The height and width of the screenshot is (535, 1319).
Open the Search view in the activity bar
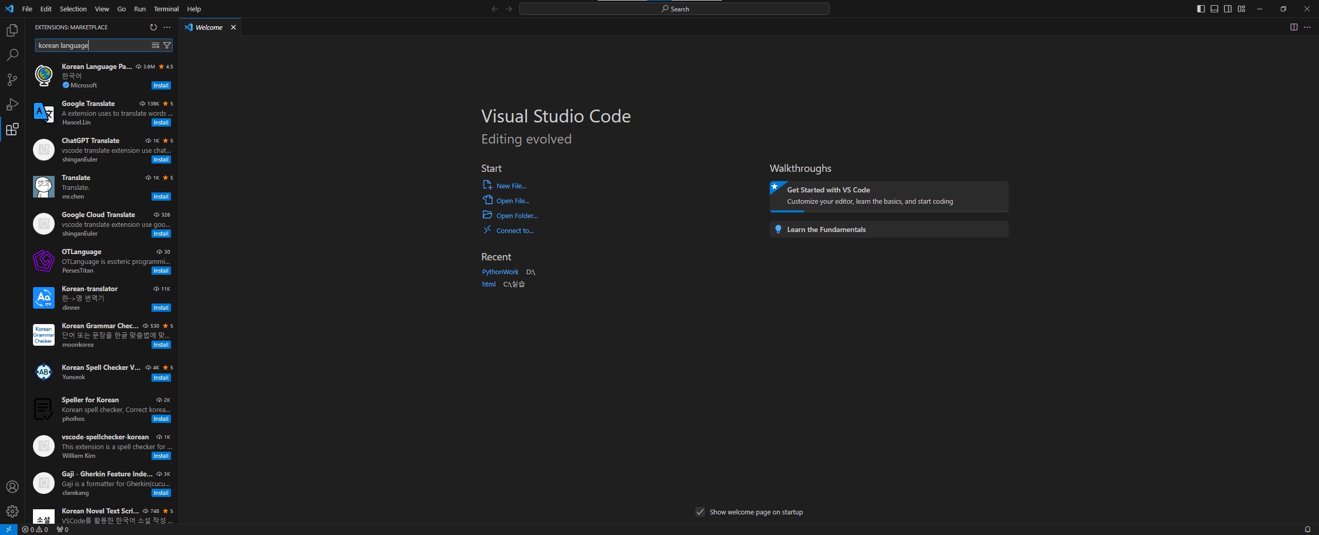(x=12, y=55)
